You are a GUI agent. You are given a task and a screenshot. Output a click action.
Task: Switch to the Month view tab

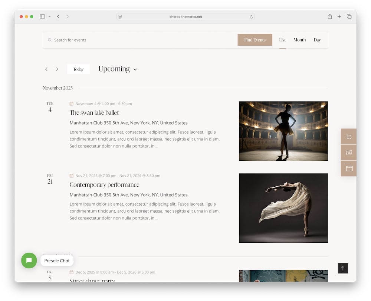tap(299, 40)
